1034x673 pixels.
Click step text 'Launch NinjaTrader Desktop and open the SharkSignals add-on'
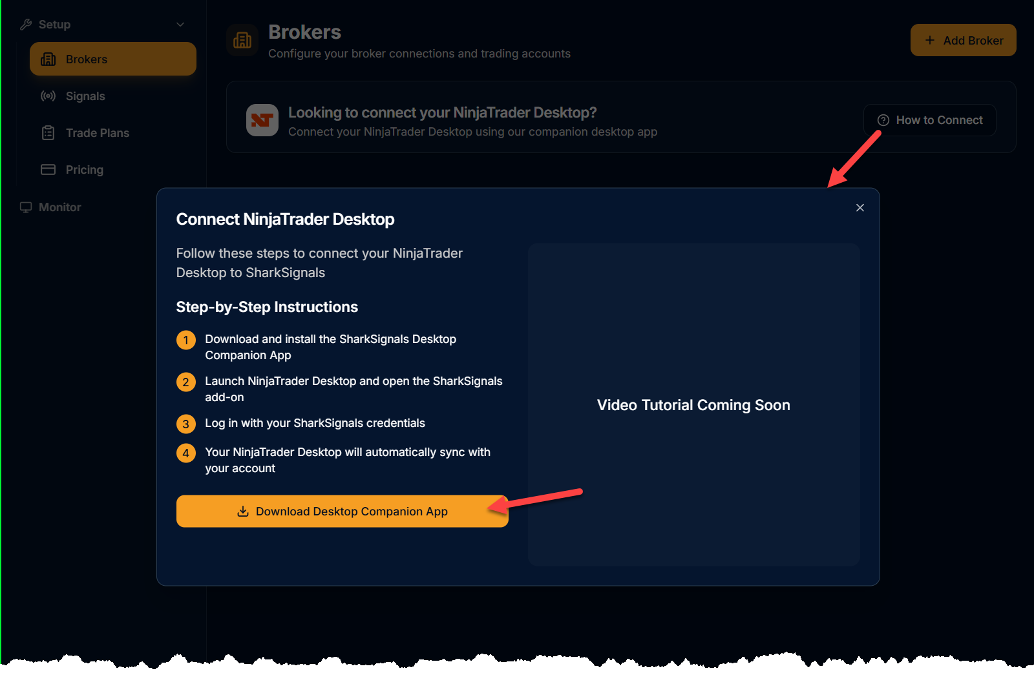[354, 389]
